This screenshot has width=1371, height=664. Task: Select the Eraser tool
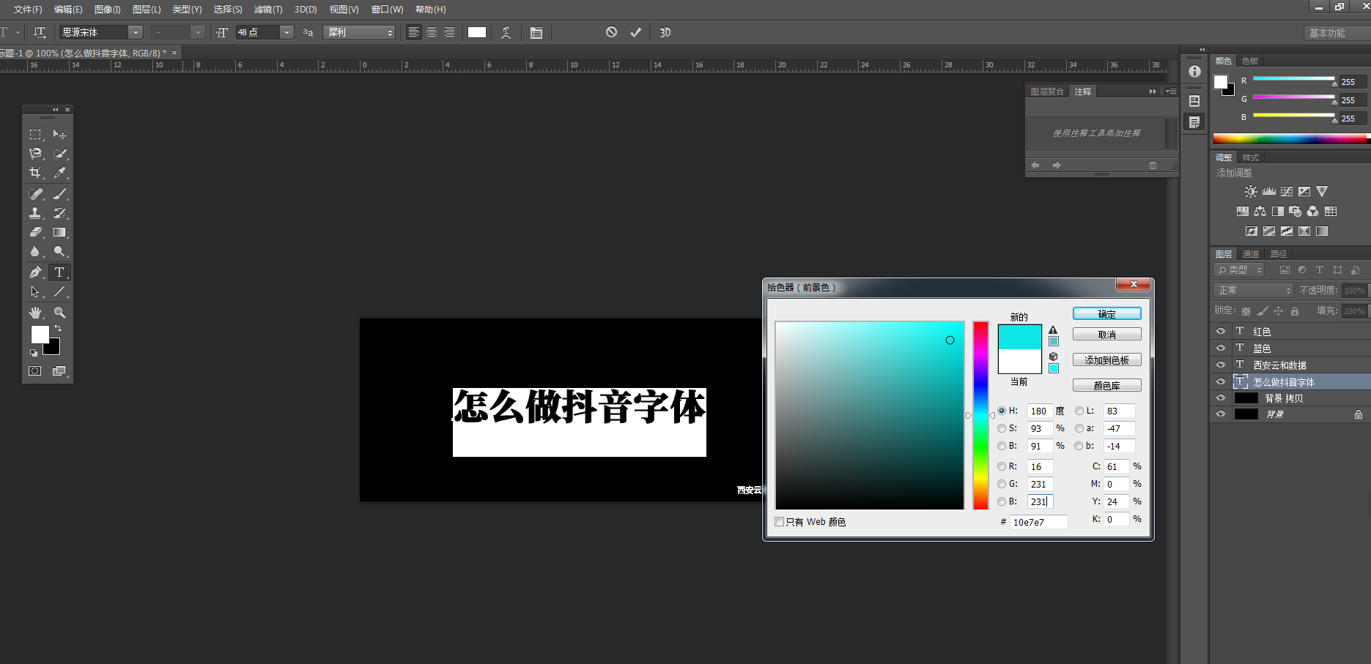coord(35,232)
